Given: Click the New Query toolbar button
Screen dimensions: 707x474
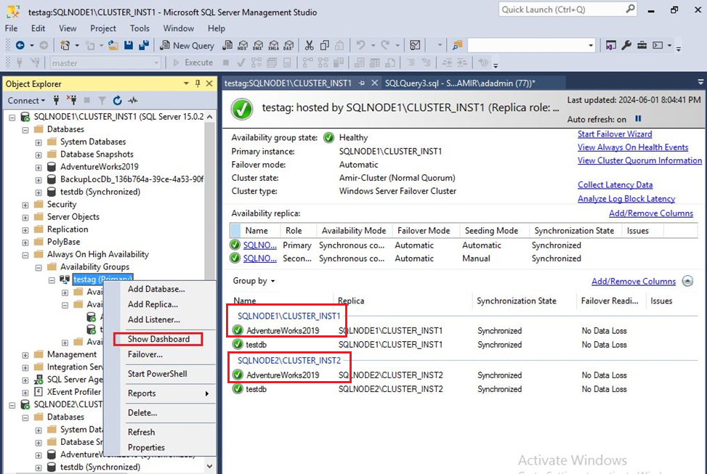Looking at the screenshot, I should (186, 46).
